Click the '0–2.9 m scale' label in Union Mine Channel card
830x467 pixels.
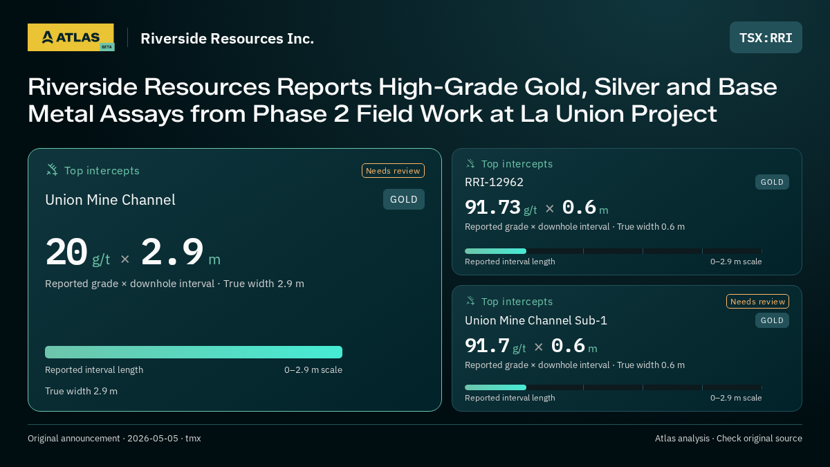313,370
